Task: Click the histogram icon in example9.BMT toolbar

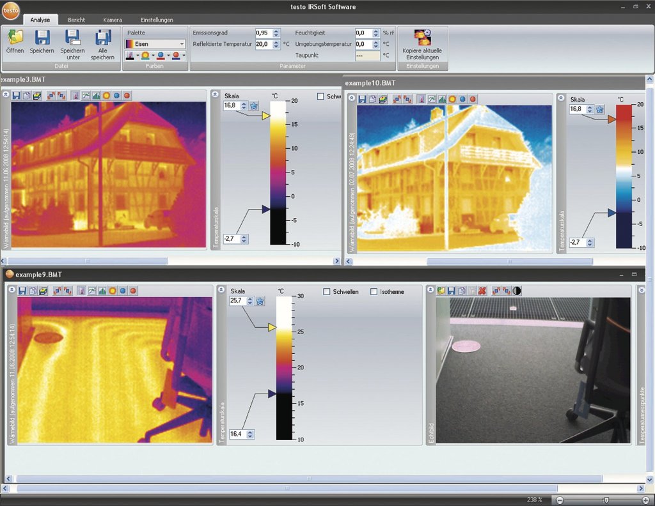Action: [102, 291]
